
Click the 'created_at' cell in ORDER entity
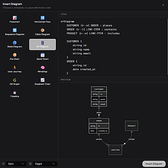pyautogui.click(x=103, y=131)
